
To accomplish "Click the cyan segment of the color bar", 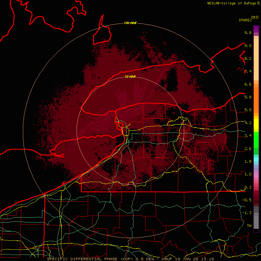I will pos(256,159).
